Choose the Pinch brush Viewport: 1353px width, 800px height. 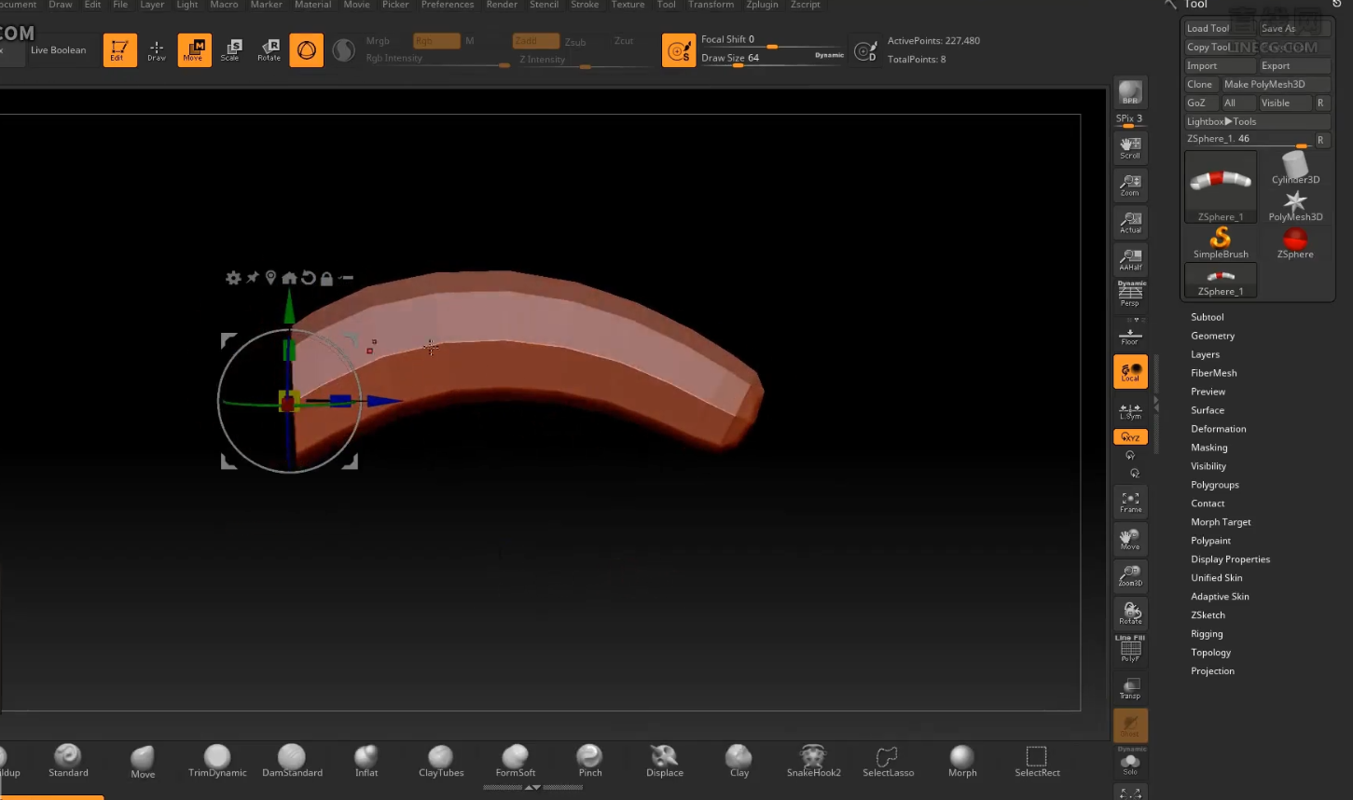point(589,760)
